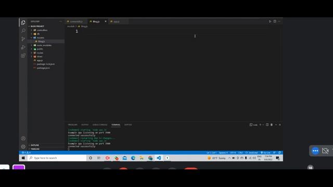Open the Problems panel tab

pyautogui.click(x=73, y=125)
